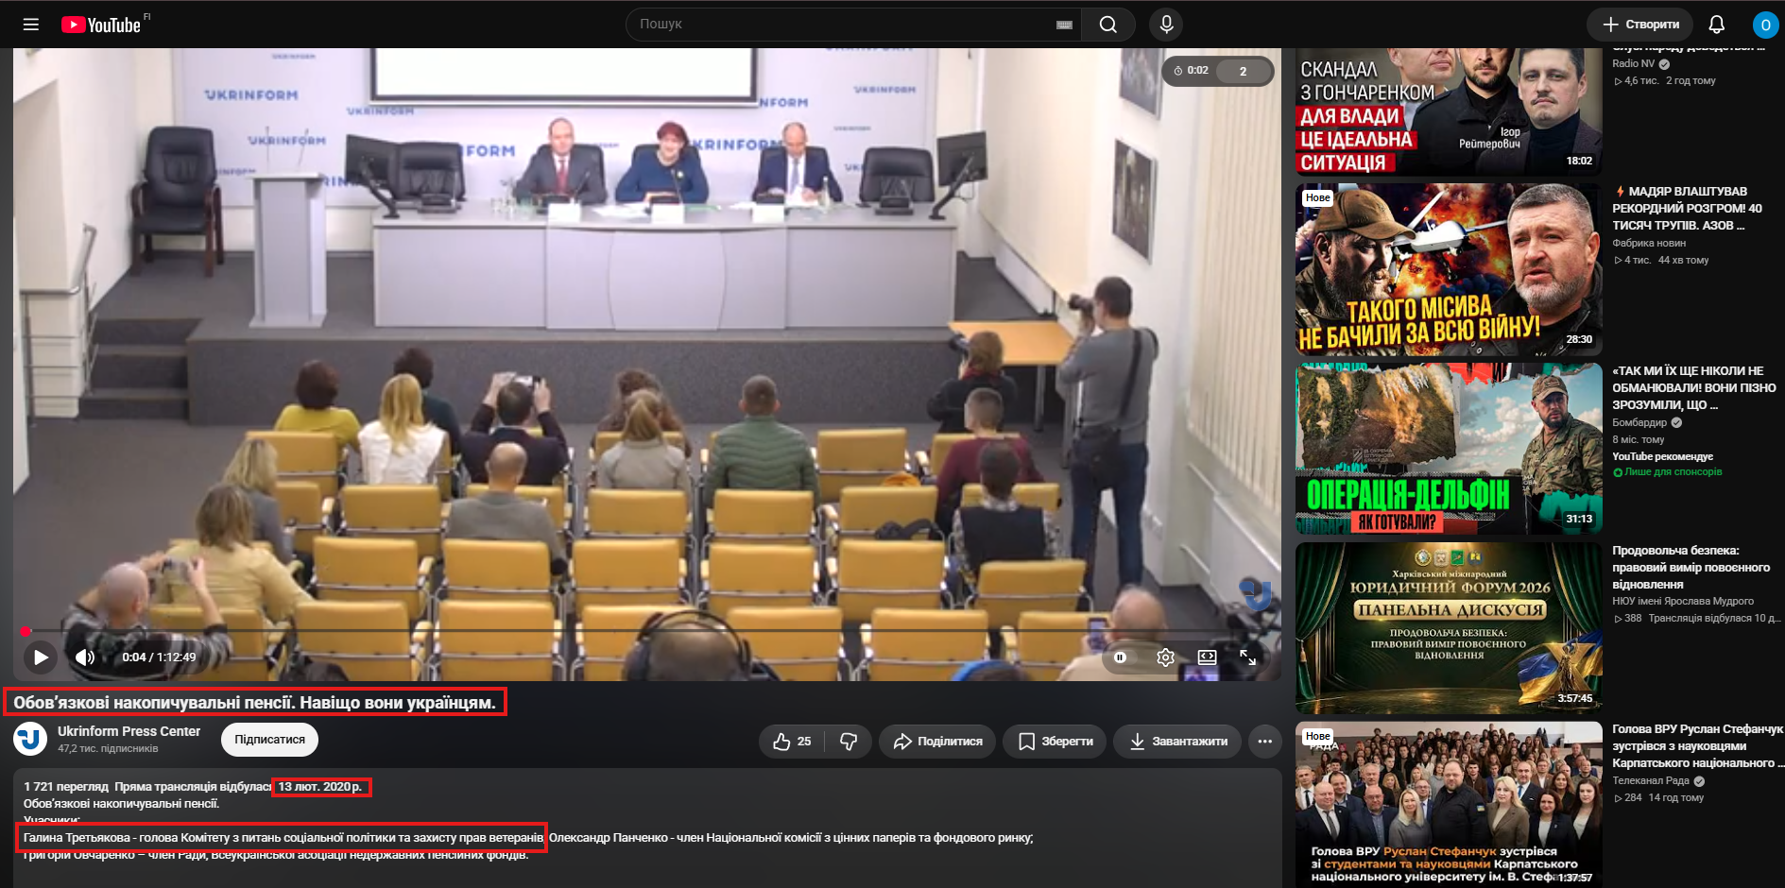
Task: Open the YouTube guide hamburger menu
Action: [x=31, y=25]
